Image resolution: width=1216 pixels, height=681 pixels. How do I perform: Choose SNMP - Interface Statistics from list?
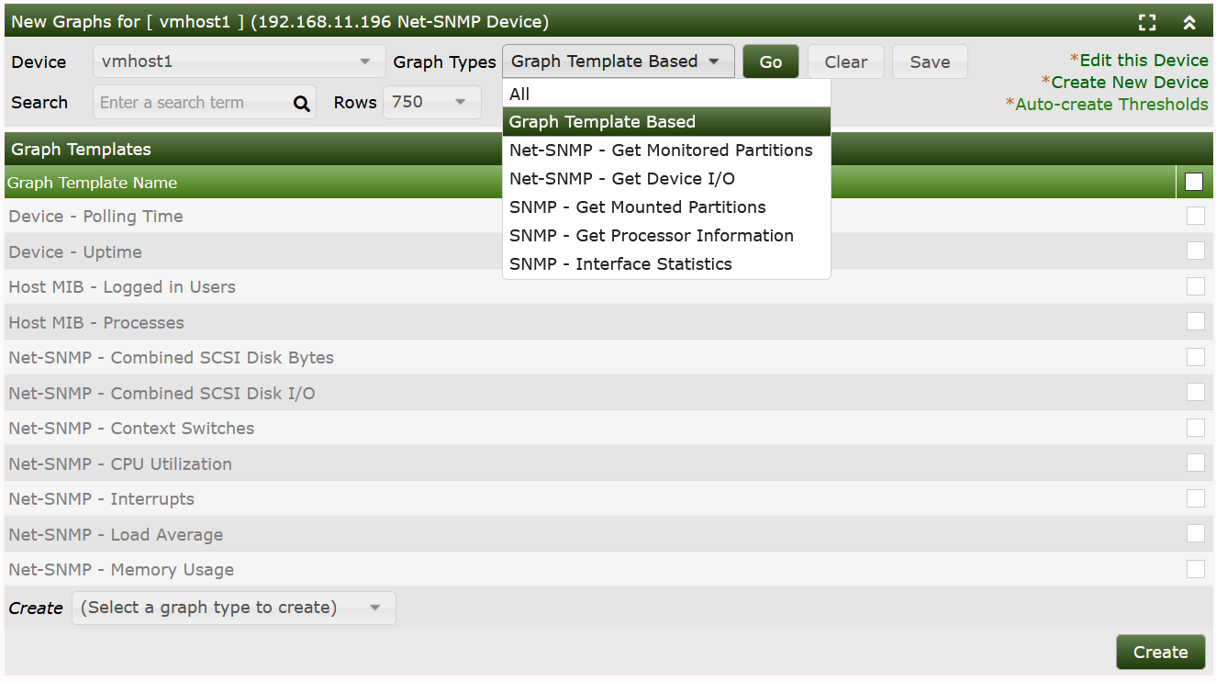click(620, 264)
